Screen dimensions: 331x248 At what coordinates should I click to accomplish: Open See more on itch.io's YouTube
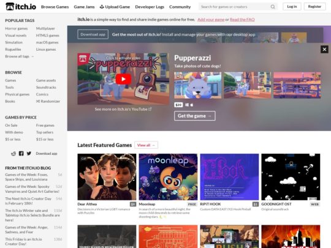[123, 109]
